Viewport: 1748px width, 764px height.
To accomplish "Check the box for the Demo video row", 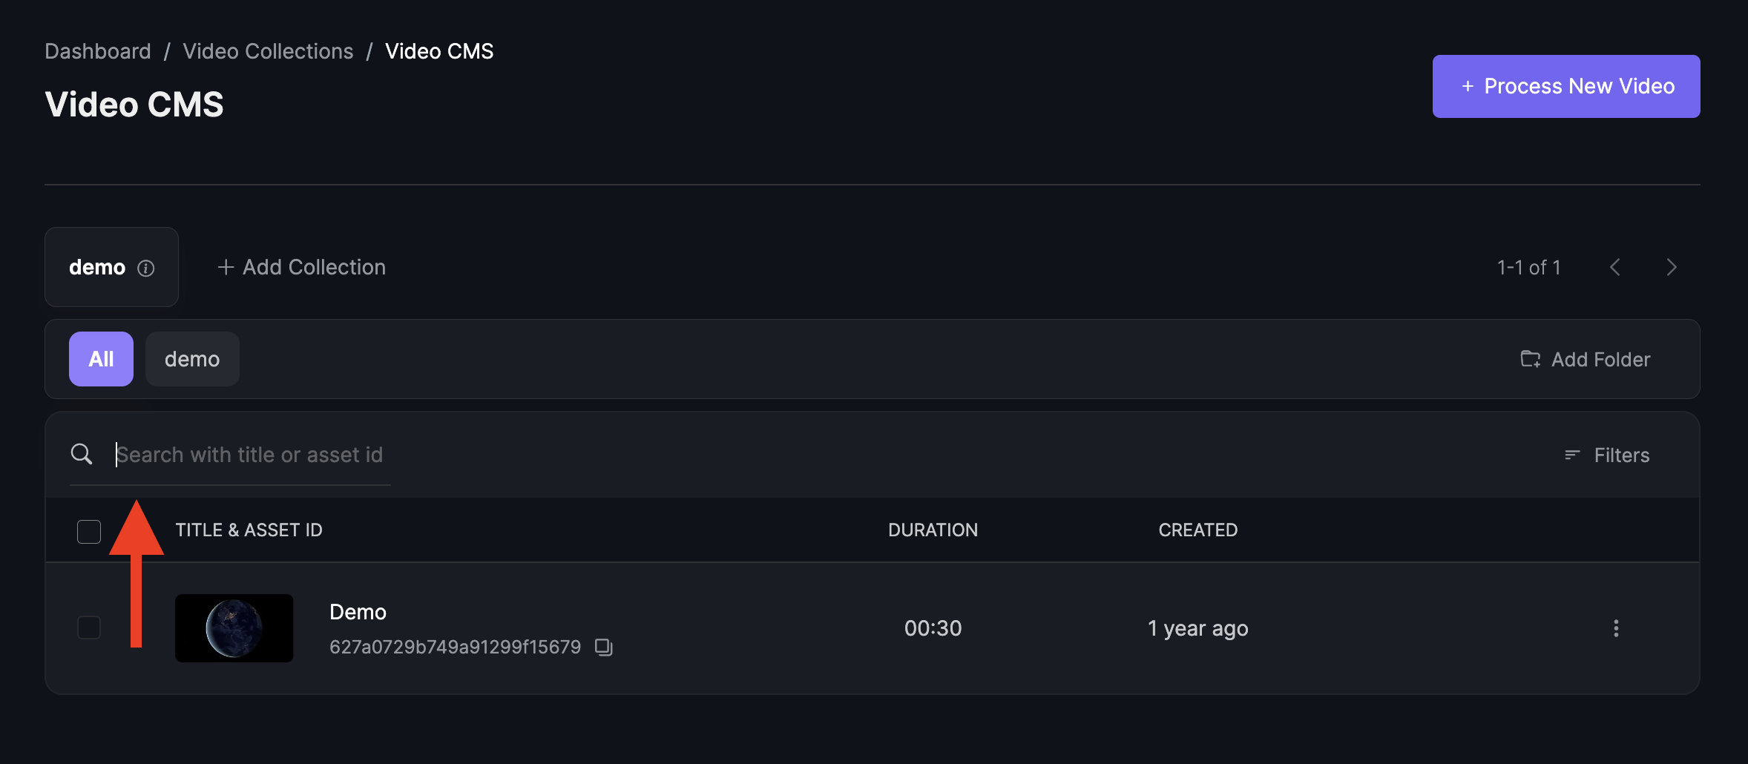I will [89, 628].
